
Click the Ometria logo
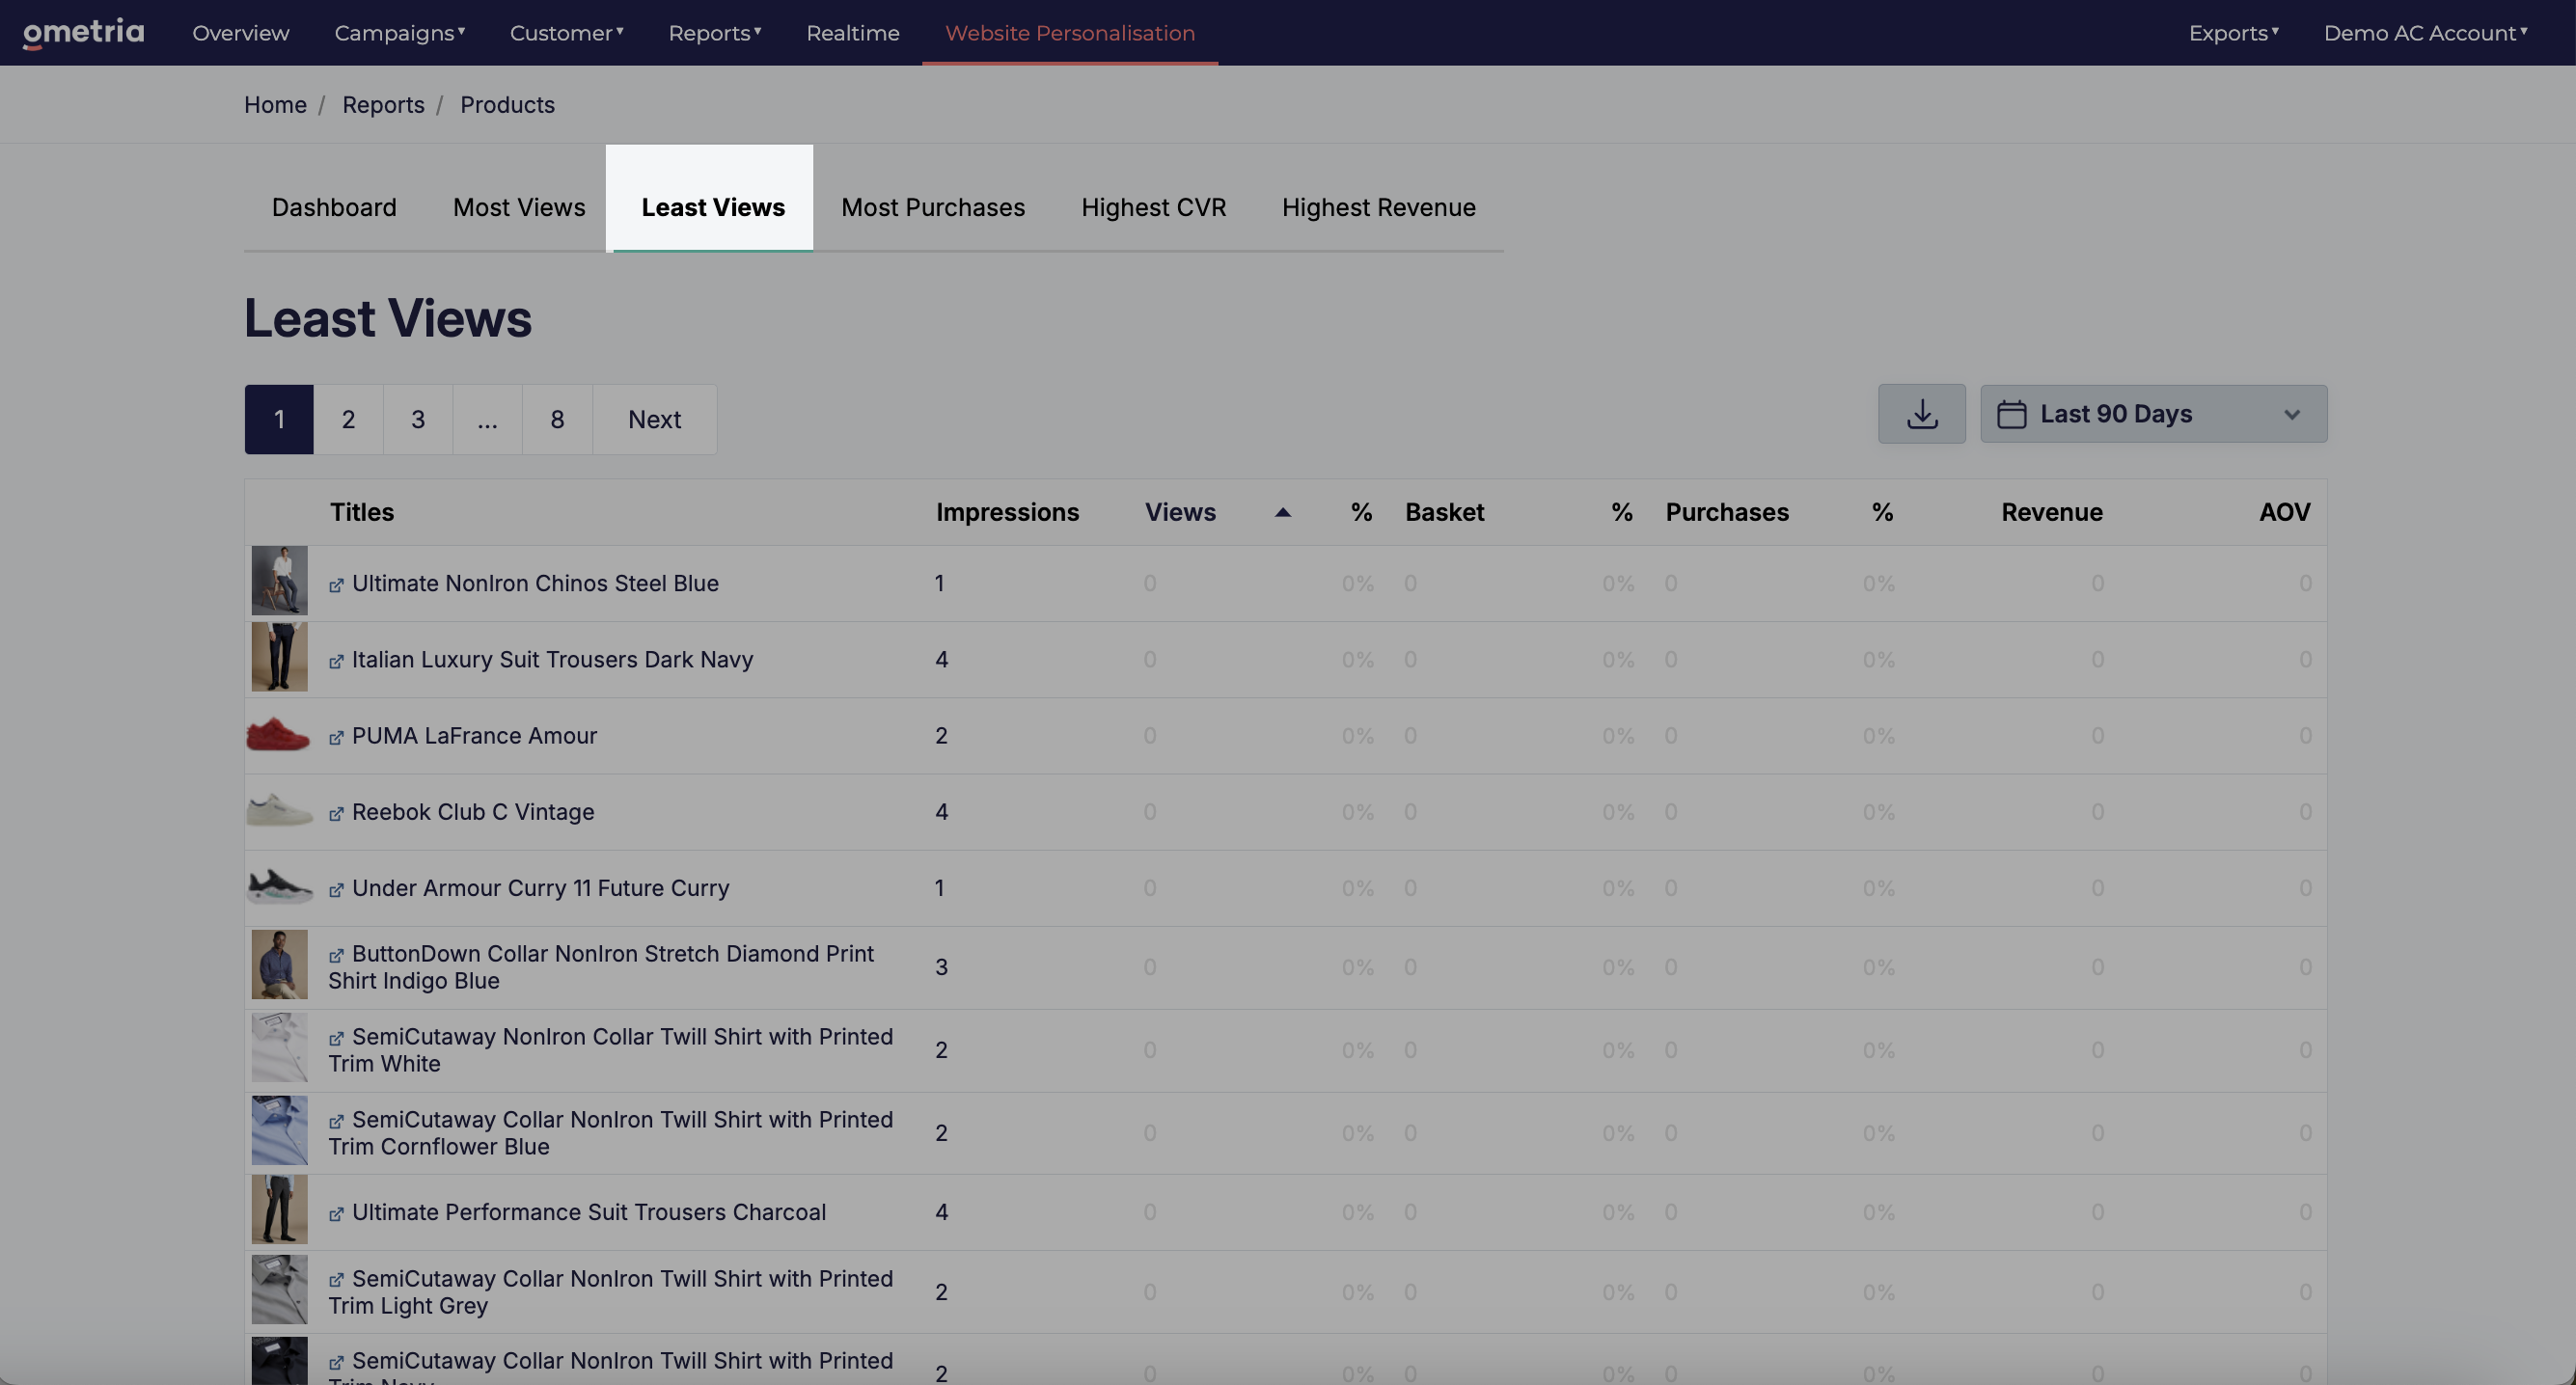(84, 33)
